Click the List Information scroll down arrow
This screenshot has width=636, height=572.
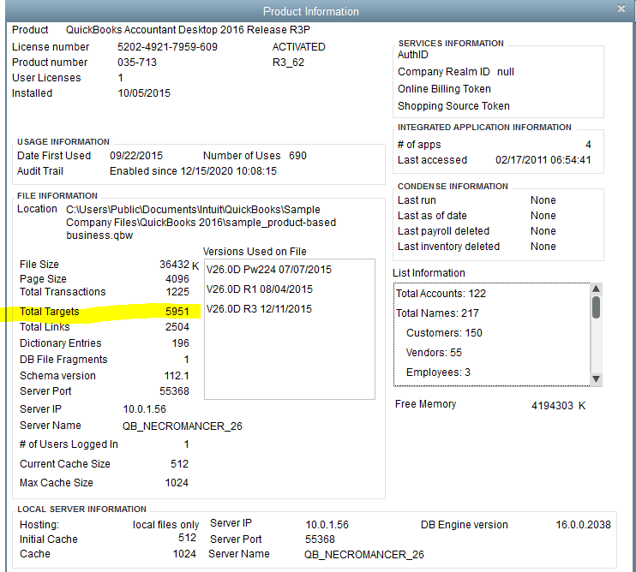click(596, 379)
